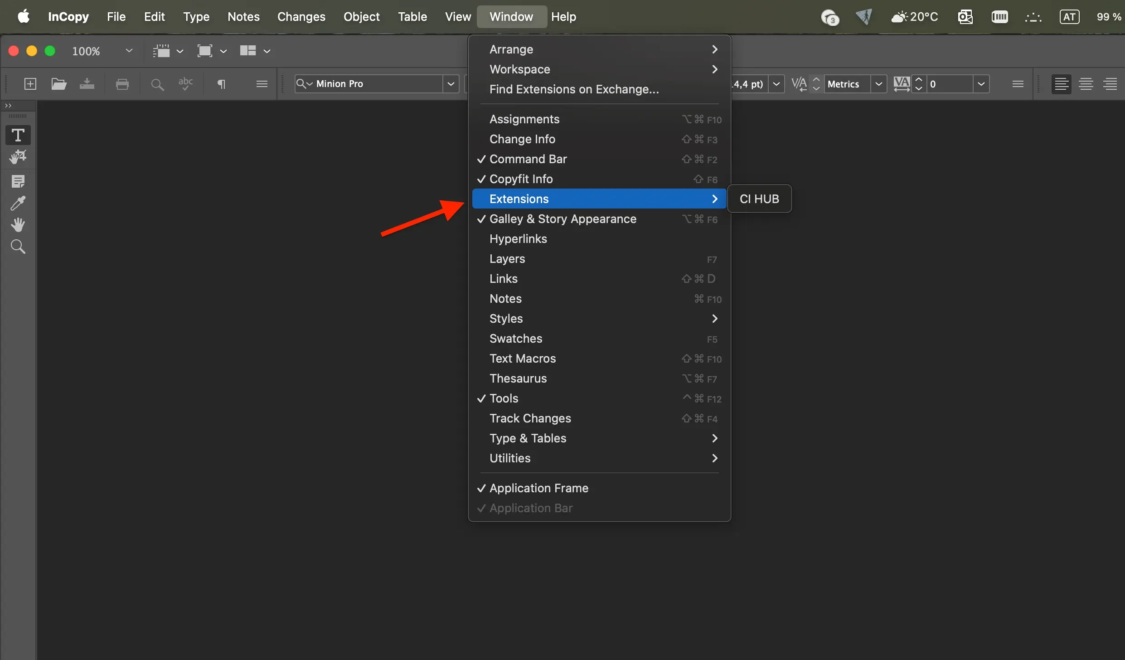Open the Thesaurus panel
The image size is (1125, 660).
pyautogui.click(x=599, y=379)
